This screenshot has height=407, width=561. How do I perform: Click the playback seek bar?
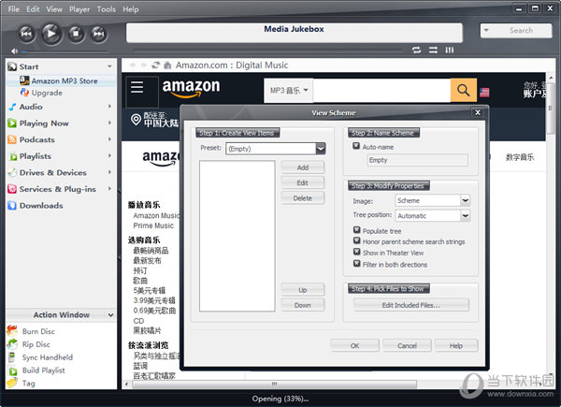pyautogui.click(x=268, y=50)
